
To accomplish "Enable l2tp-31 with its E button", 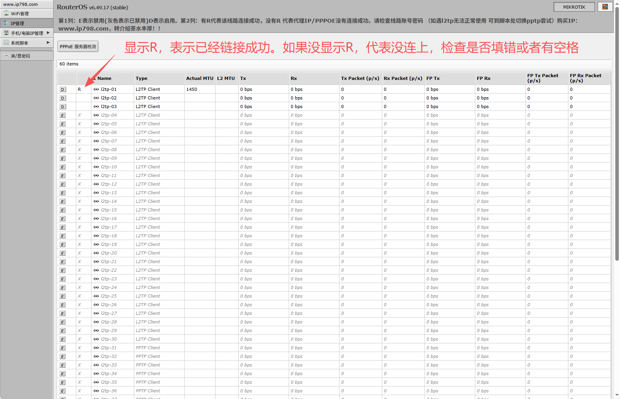I will 63,348.
